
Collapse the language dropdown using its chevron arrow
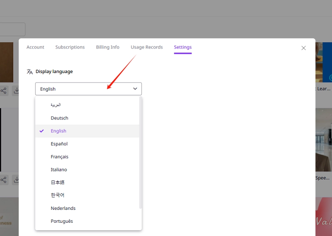tap(135, 89)
